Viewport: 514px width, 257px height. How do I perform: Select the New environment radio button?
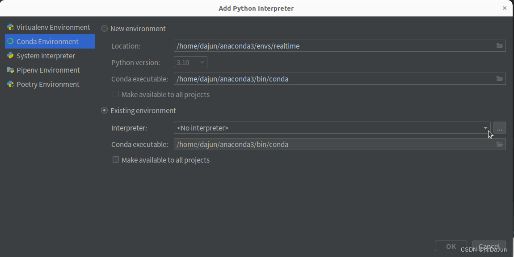tap(105, 29)
